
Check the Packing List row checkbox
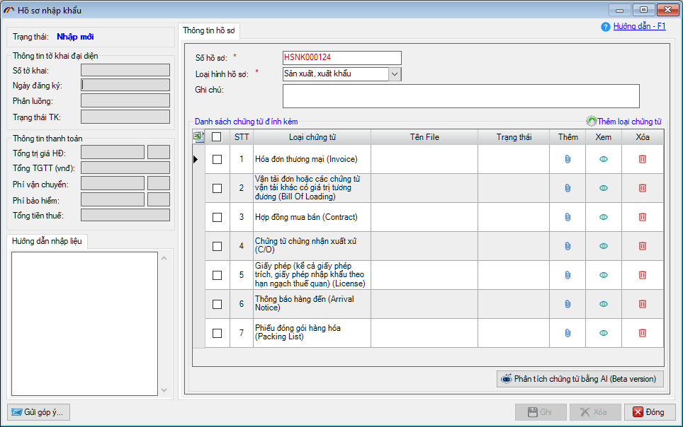218,333
